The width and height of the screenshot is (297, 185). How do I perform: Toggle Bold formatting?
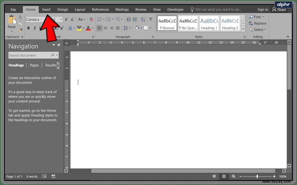(x=28, y=28)
